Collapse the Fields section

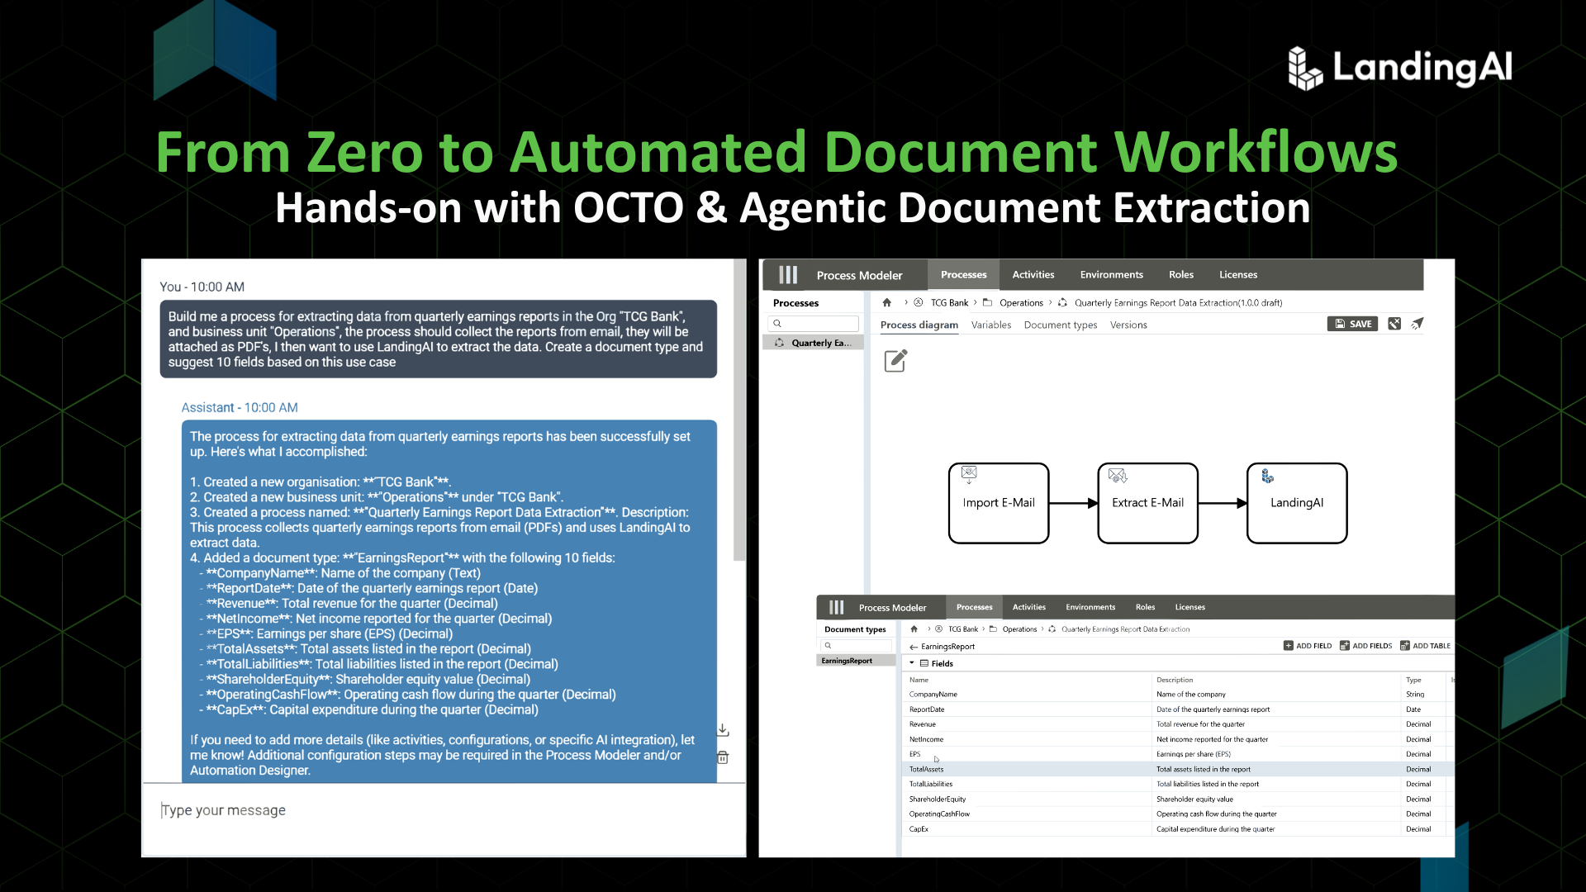pyautogui.click(x=912, y=663)
